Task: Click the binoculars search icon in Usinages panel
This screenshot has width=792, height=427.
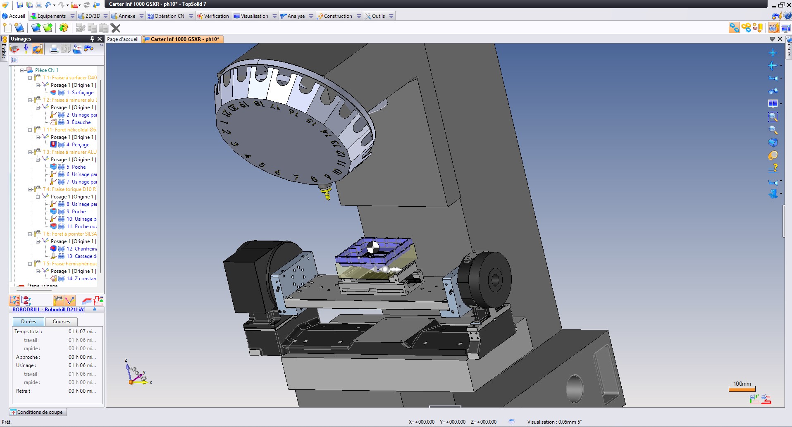Action: tap(88, 49)
